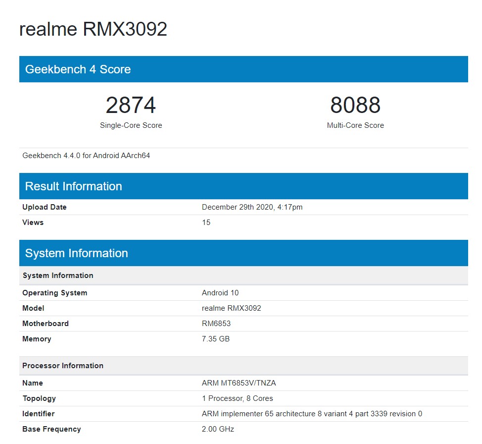Click the Model value realme RMX3092

coord(232,308)
